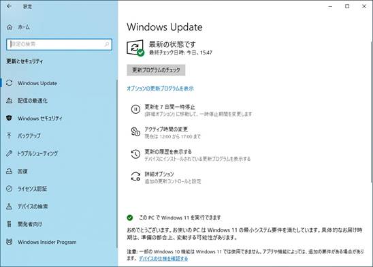The height and width of the screenshot is (267, 373).
Task: Click the デバイスの検索 locator icon
Action: click(x=10, y=206)
